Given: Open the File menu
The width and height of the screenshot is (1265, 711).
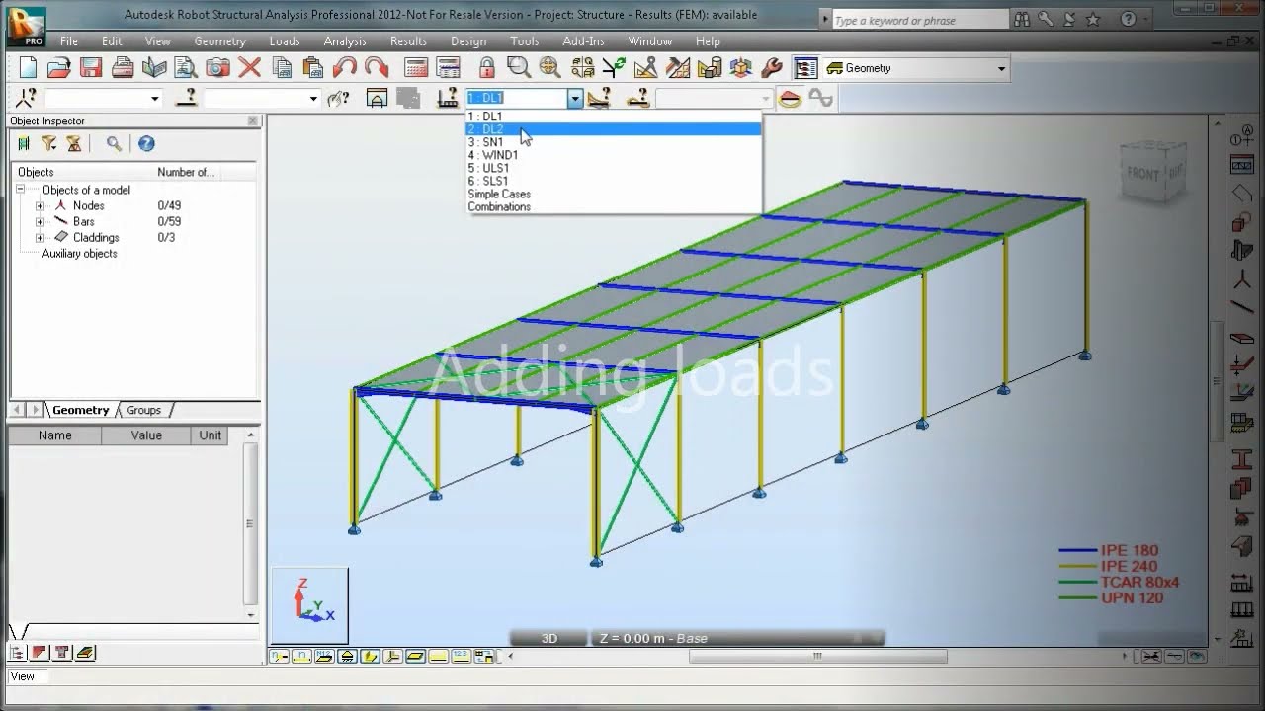Looking at the screenshot, I should coord(68,41).
